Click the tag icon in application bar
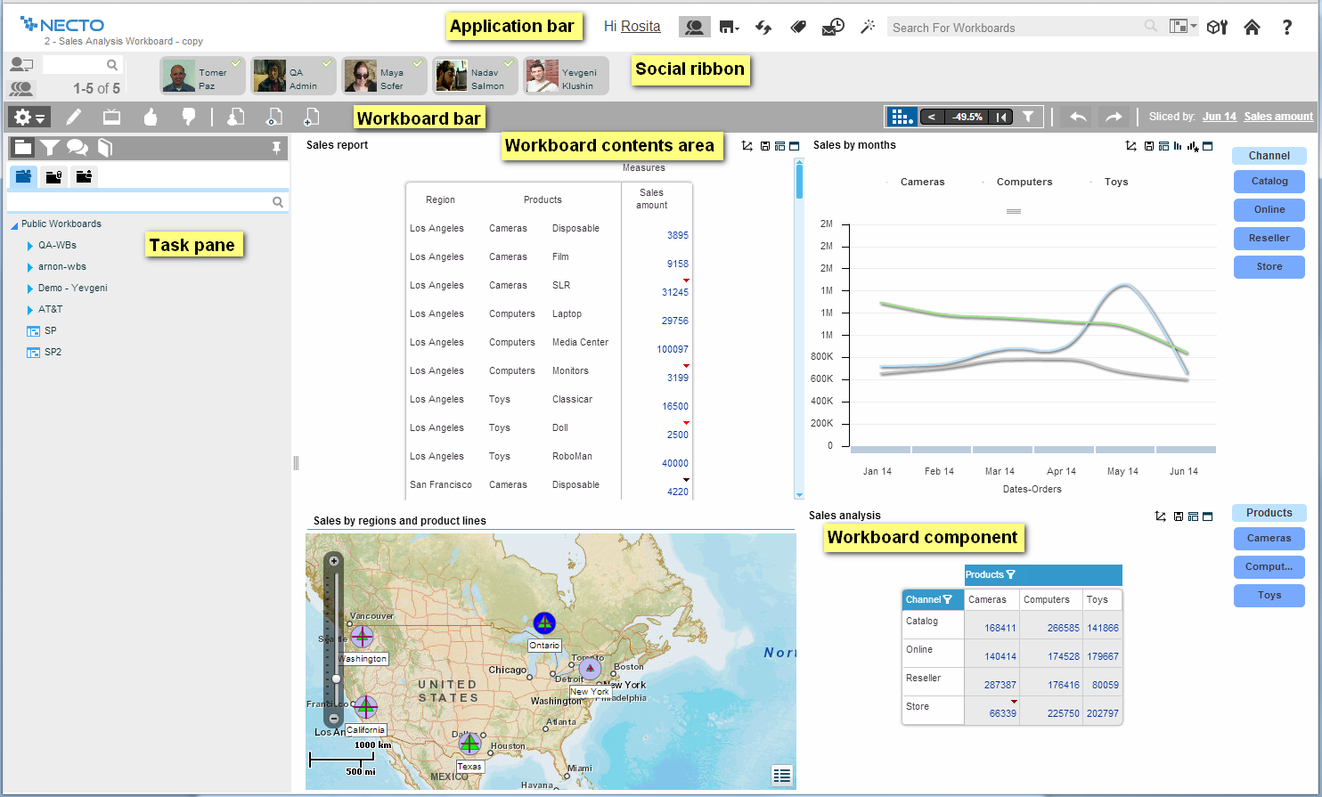This screenshot has width=1322, height=797. click(x=798, y=28)
